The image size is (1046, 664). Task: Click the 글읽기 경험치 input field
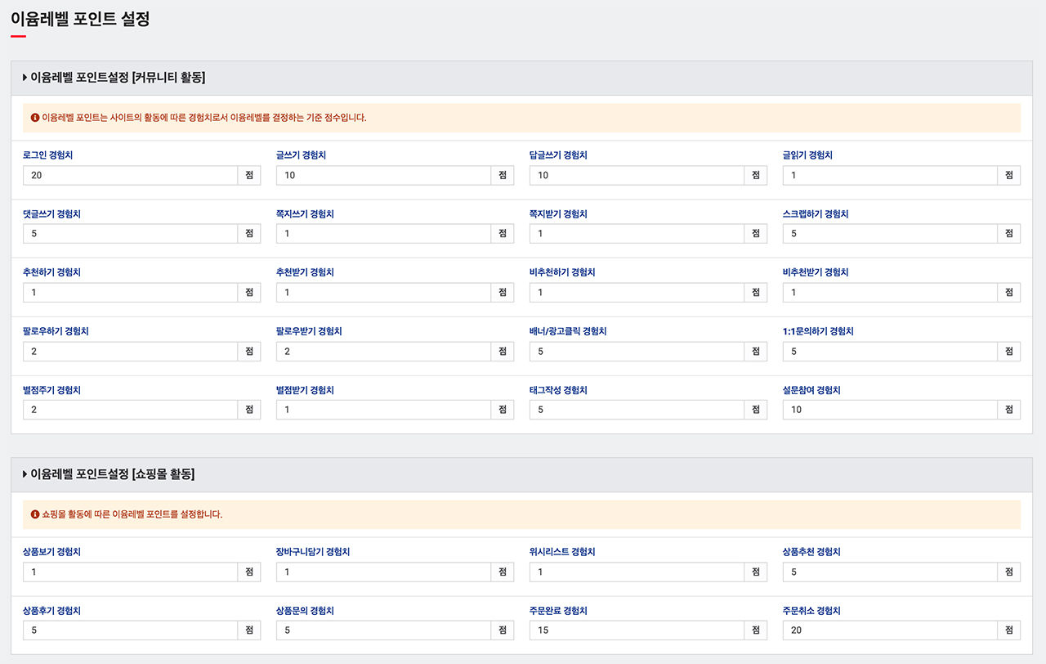891,175
